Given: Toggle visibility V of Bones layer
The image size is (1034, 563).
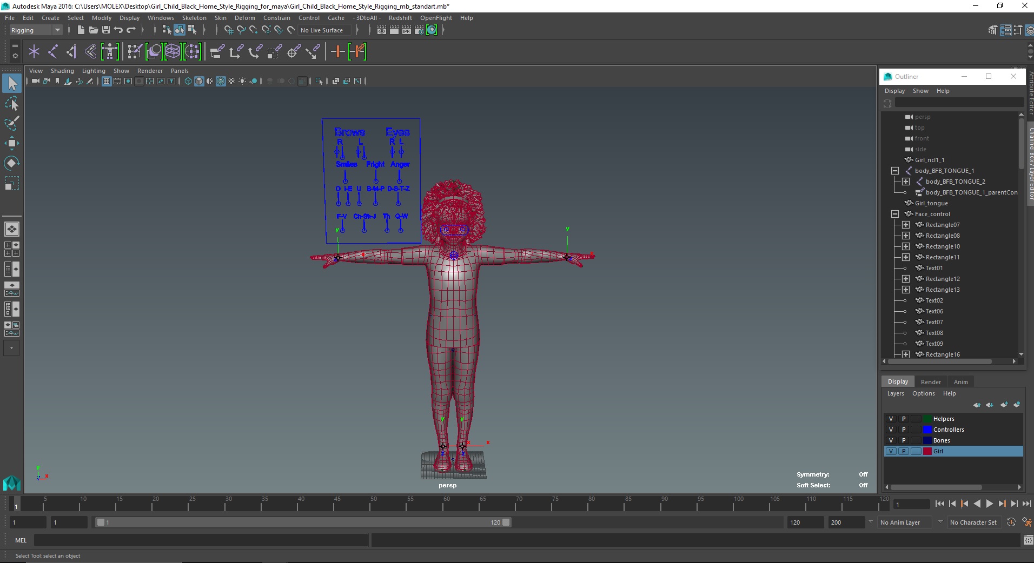Looking at the screenshot, I should point(891,440).
